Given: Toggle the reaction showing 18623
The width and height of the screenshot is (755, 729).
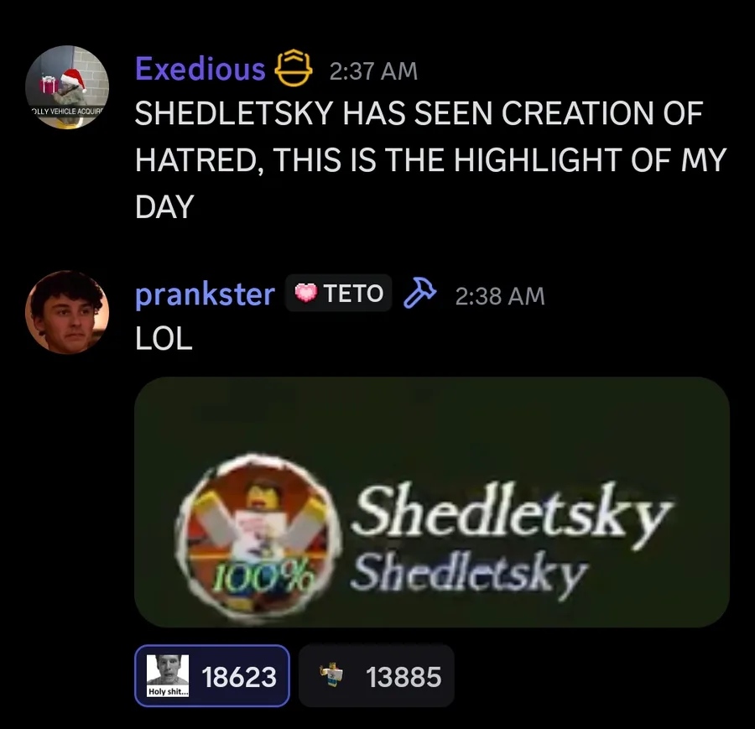Looking at the screenshot, I should tap(212, 675).
